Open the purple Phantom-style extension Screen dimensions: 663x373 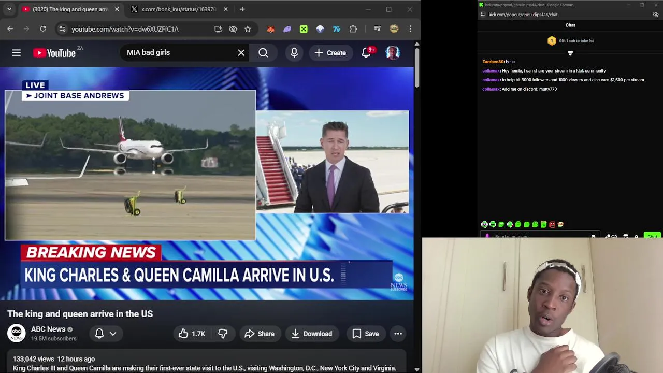pyautogui.click(x=287, y=29)
